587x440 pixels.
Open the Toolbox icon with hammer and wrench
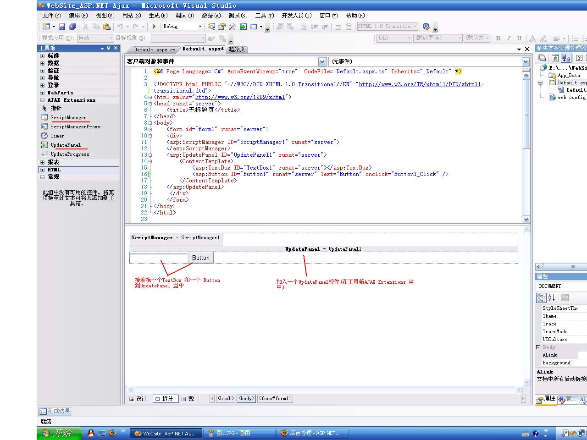click(233, 27)
